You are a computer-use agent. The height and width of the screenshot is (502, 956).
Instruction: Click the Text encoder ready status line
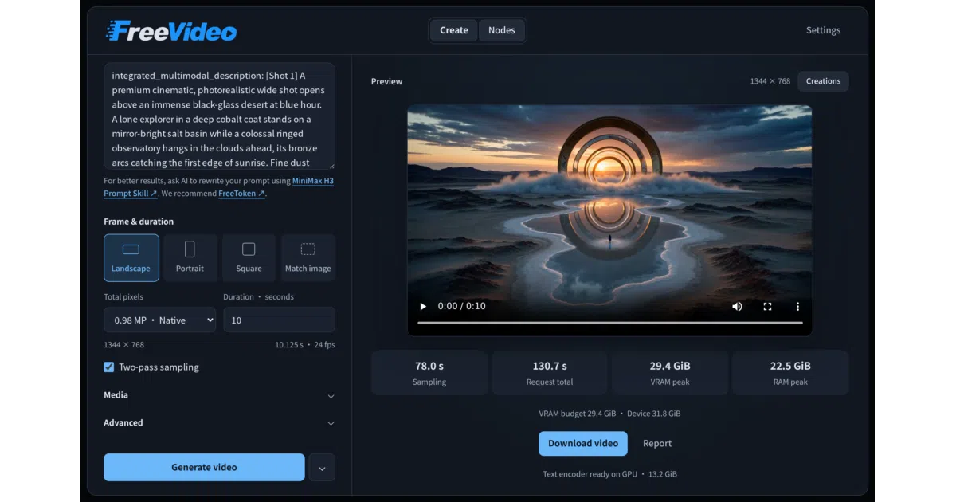point(609,474)
